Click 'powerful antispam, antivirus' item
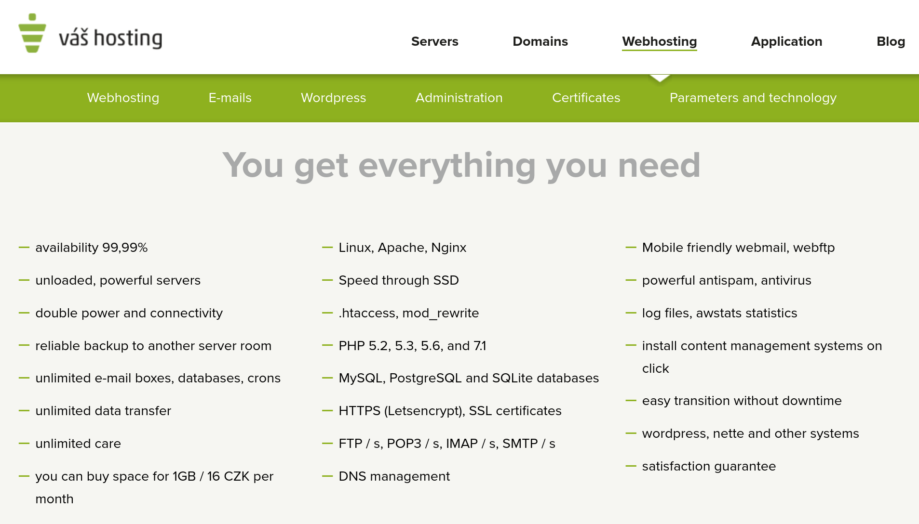Screen dimensions: 919x524 tap(727, 280)
